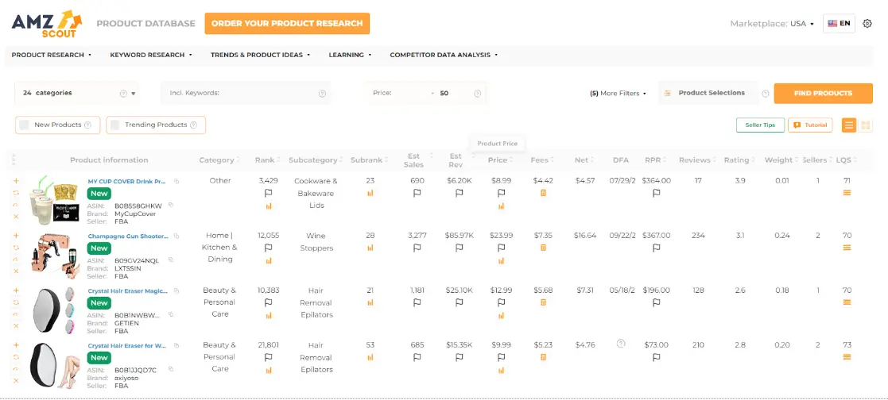The image size is (888, 400).
Task: Expand the 24 categories dropdown
Action: click(x=76, y=94)
